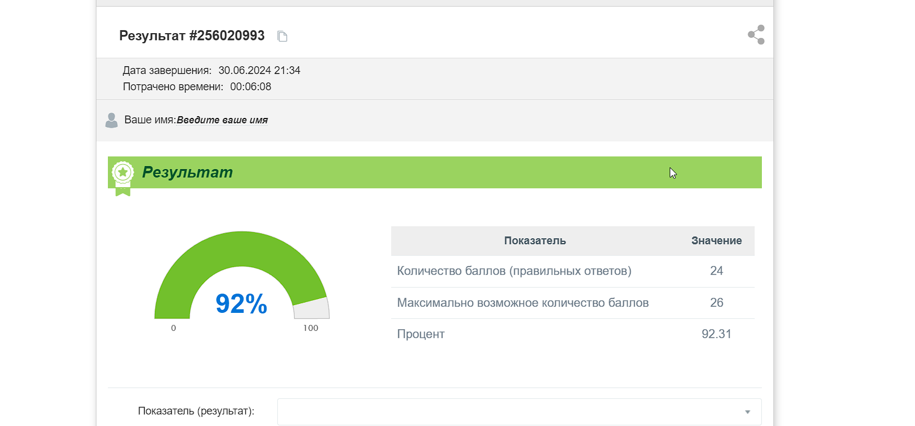
Task: Click the green Результат section title
Action: tap(187, 173)
